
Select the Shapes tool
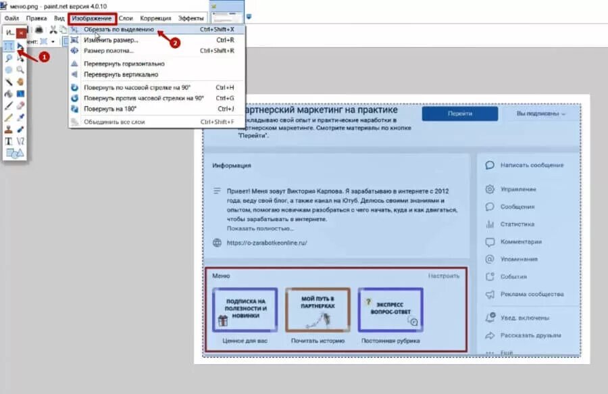tap(15, 153)
